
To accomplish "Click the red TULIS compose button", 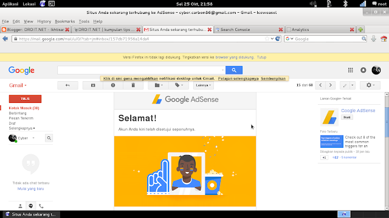I will [25, 99].
